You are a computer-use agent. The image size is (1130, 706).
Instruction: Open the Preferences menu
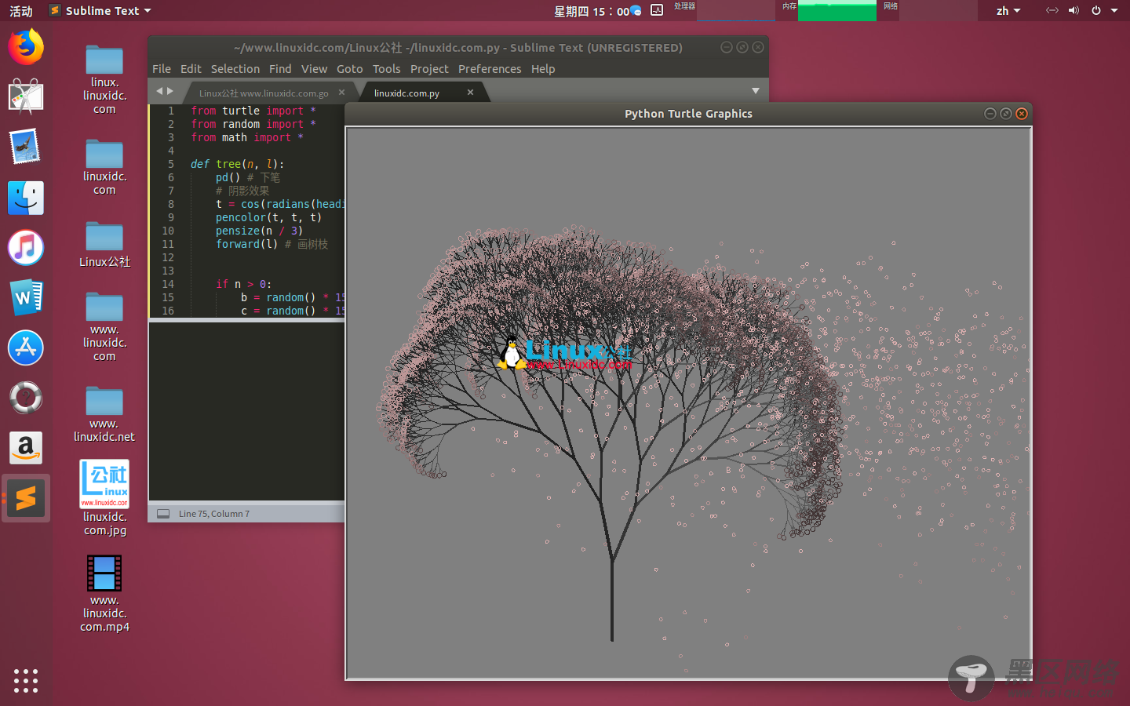[x=490, y=69]
